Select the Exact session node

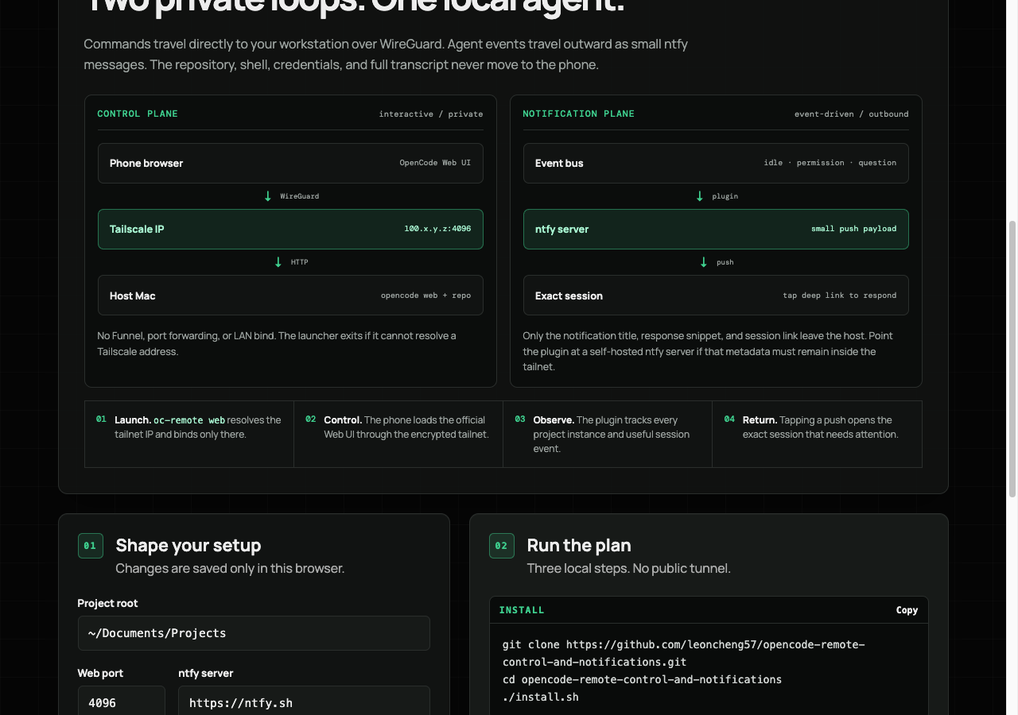[716, 296]
